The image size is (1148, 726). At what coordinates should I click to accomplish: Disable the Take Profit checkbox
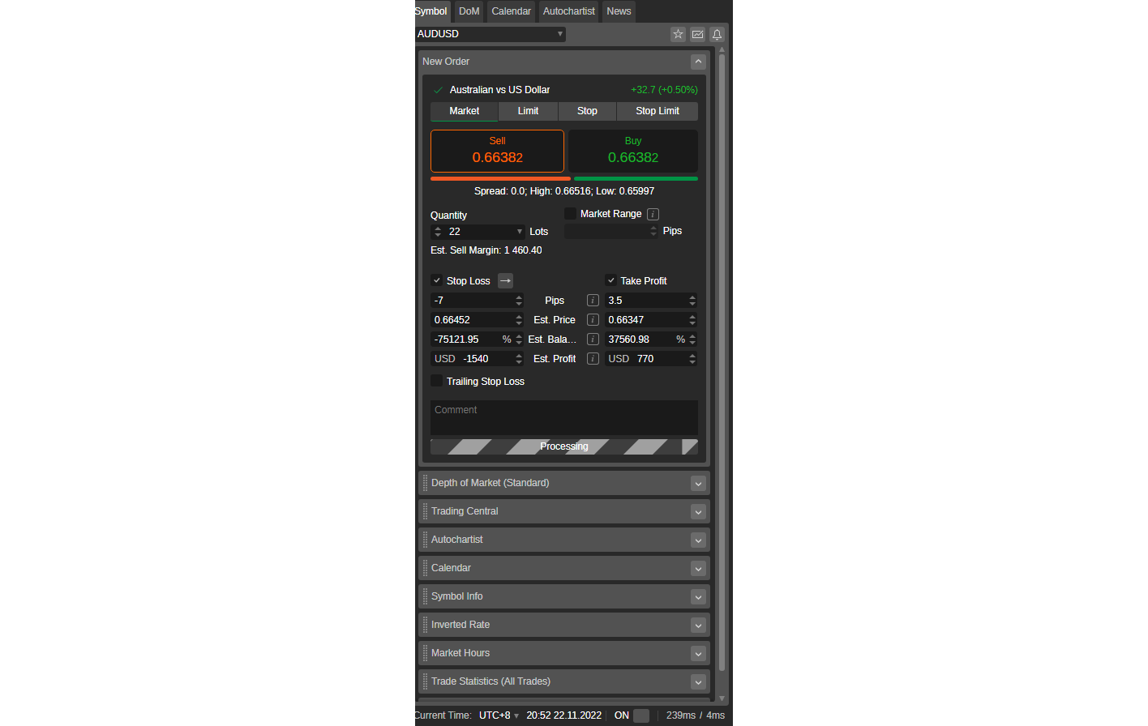tap(610, 280)
